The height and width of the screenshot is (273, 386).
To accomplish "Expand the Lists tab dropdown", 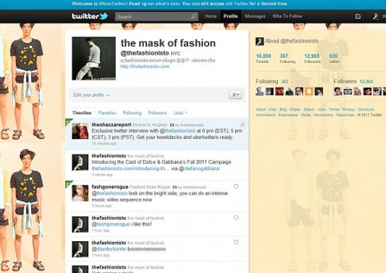I will [180, 113].
